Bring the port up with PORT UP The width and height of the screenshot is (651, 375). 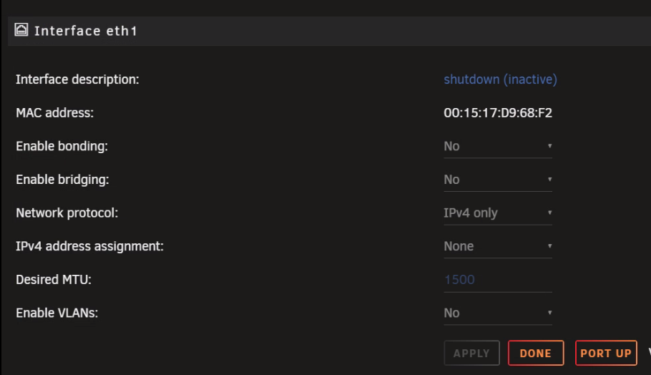[606, 353]
